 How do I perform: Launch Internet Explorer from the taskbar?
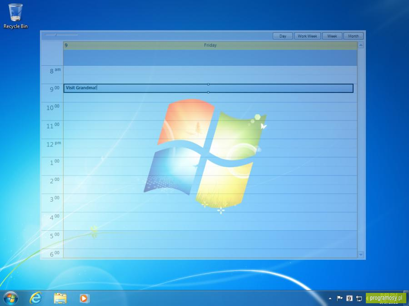click(36, 298)
